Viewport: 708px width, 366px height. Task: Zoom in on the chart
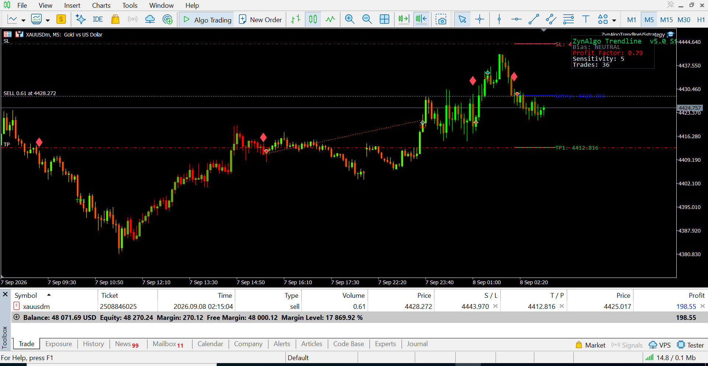[350, 19]
